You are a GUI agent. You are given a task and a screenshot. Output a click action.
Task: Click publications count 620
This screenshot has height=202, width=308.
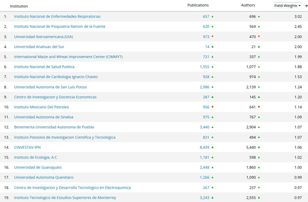coord(206,26)
